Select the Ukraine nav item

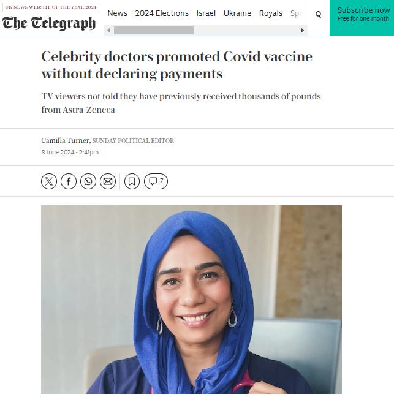point(237,13)
